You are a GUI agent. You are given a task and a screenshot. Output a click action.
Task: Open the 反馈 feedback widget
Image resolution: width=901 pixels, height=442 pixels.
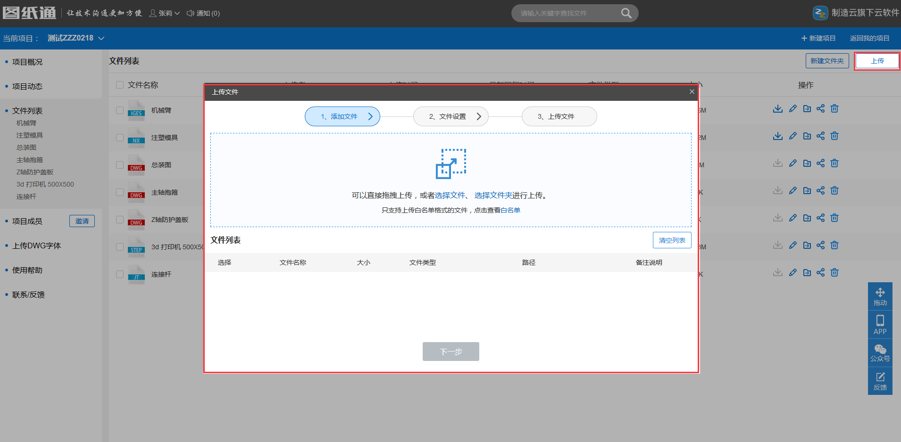(x=880, y=381)
